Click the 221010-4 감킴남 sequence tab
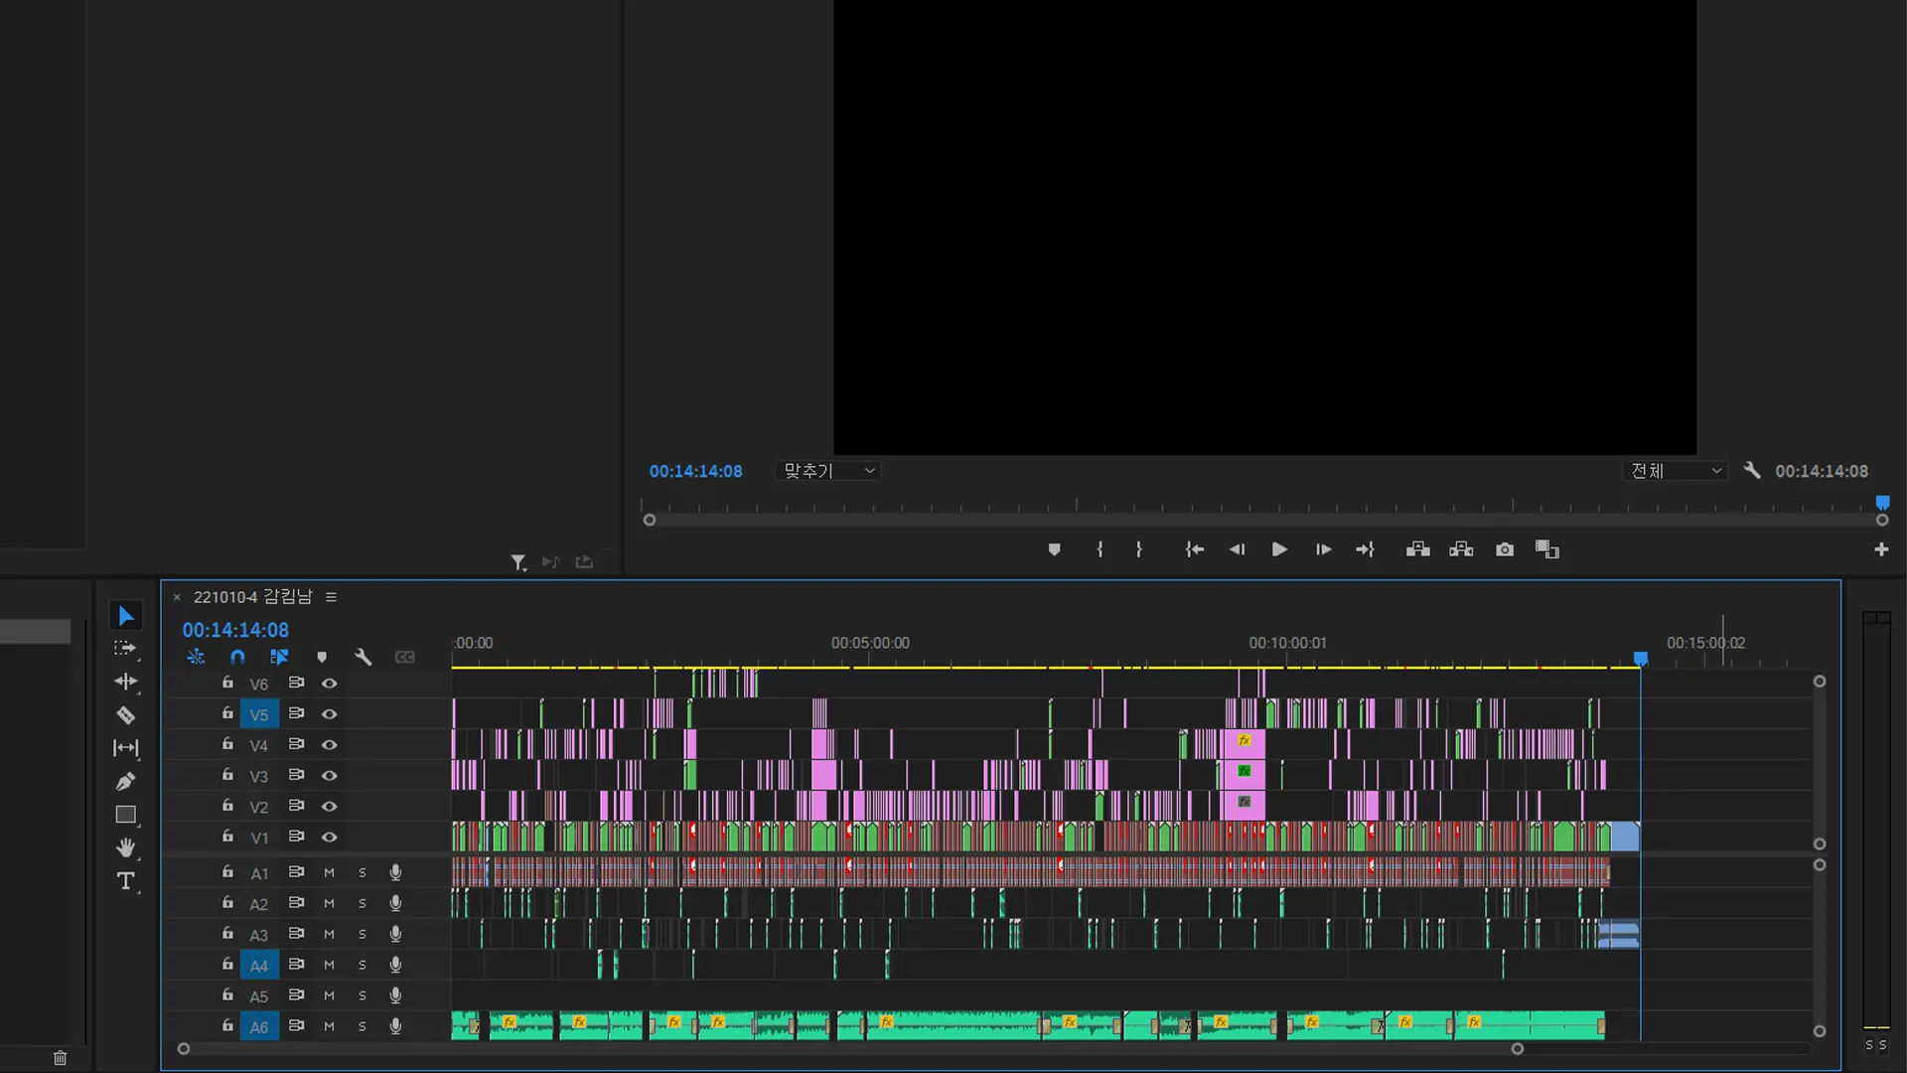 click(x=252, y=597)
